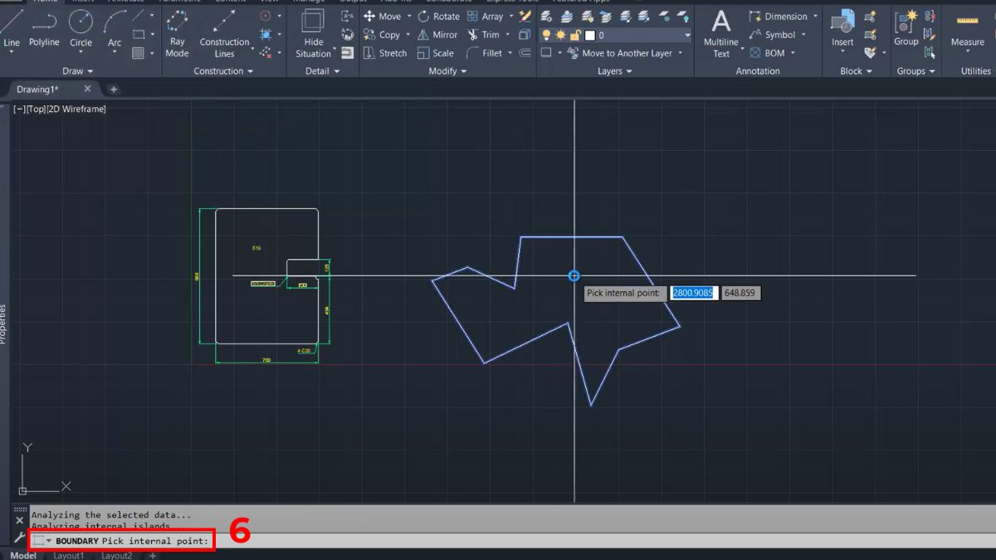The width and height of the screenshot is (996, 560).
Task: Click the customize wrench icon in command line
Action: [19, 537]
